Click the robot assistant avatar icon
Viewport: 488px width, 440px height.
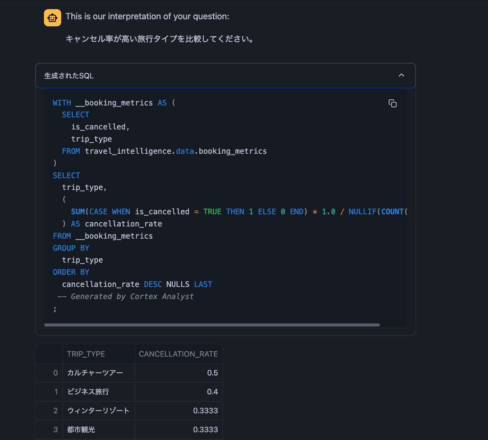point(52,18)
